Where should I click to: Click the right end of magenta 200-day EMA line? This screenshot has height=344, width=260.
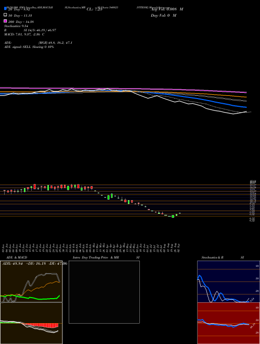click(x=246, y=93)
